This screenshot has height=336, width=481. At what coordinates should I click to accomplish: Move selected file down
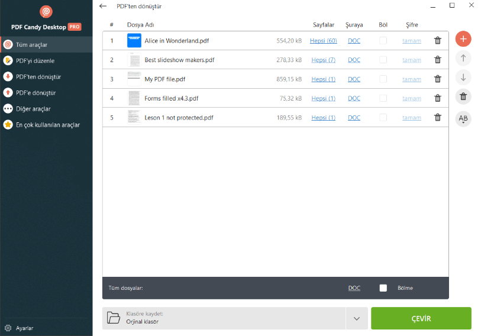(463, 77)
